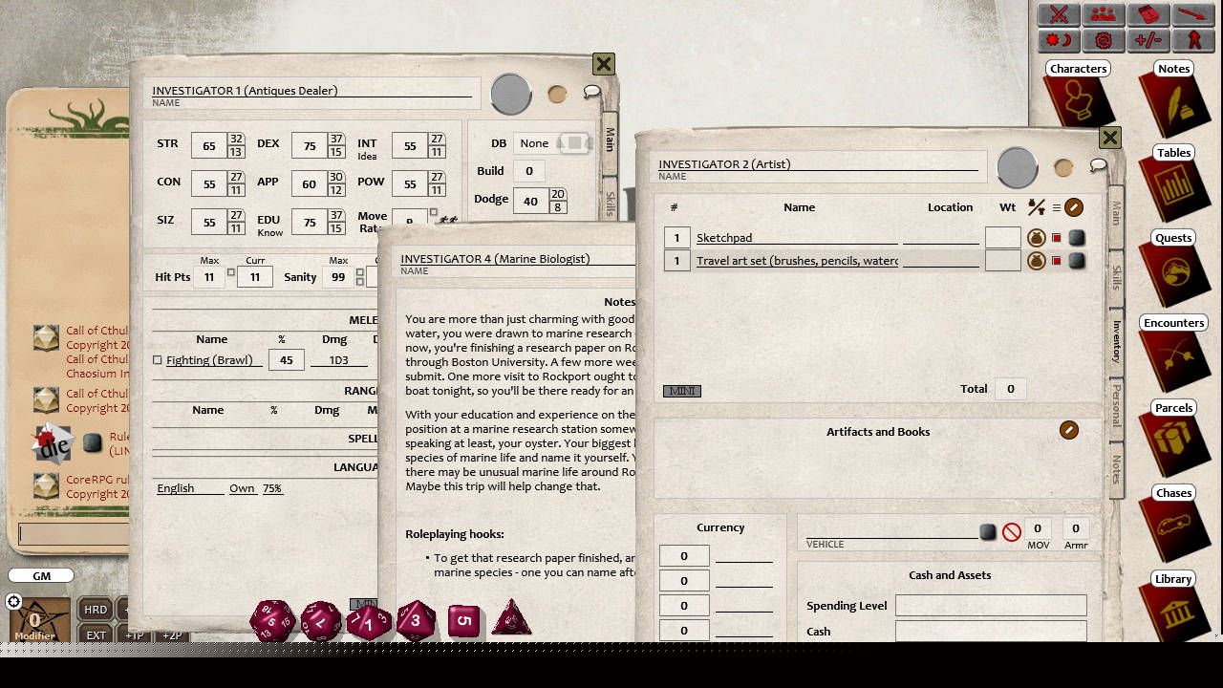Click the Cash input field
Viewport: 1223px width, 688px height.
pyautogui.click(x=991, y=631)
